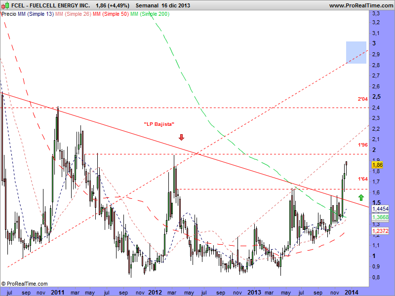
Task: Click the 2012 year label on time axis
Action: [x=155, y=293]
